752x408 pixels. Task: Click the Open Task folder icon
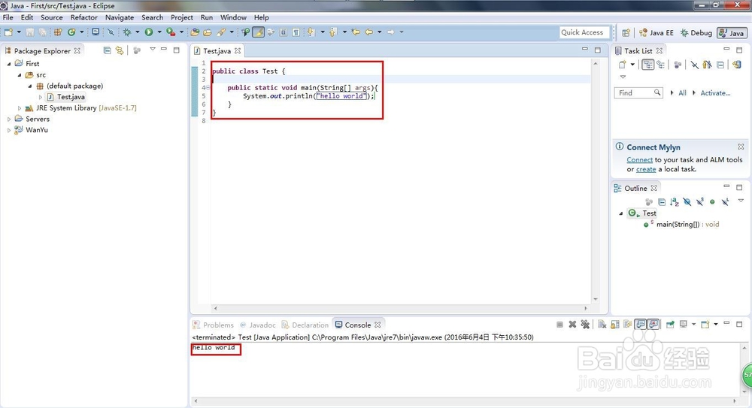click(208, 32)
